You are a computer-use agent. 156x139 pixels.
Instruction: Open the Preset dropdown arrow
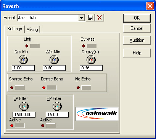tap(81, 18)
